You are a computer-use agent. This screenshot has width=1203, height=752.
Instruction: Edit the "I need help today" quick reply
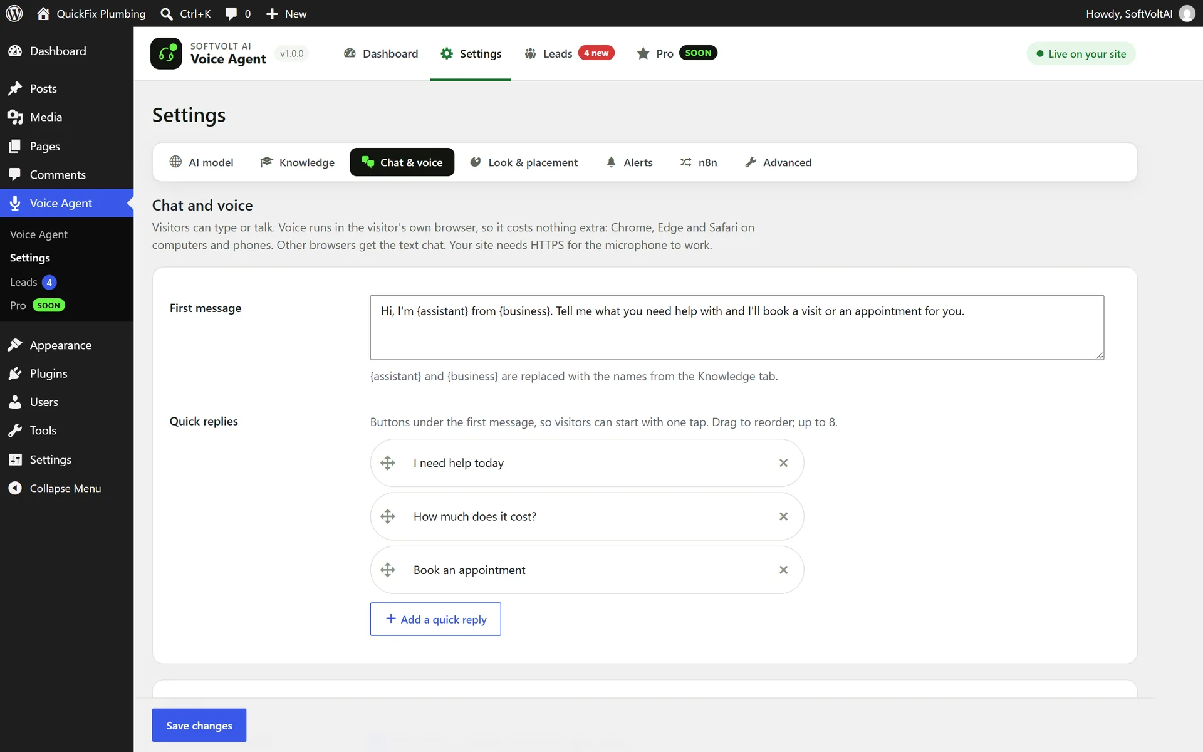coord(586,463)
